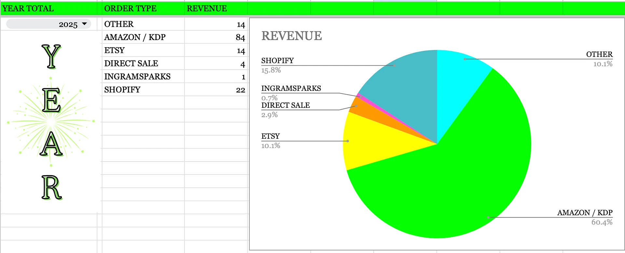Click the INGRAMSPARKS table cell
This screenshot has width=625, height=253.
[143, 76]
